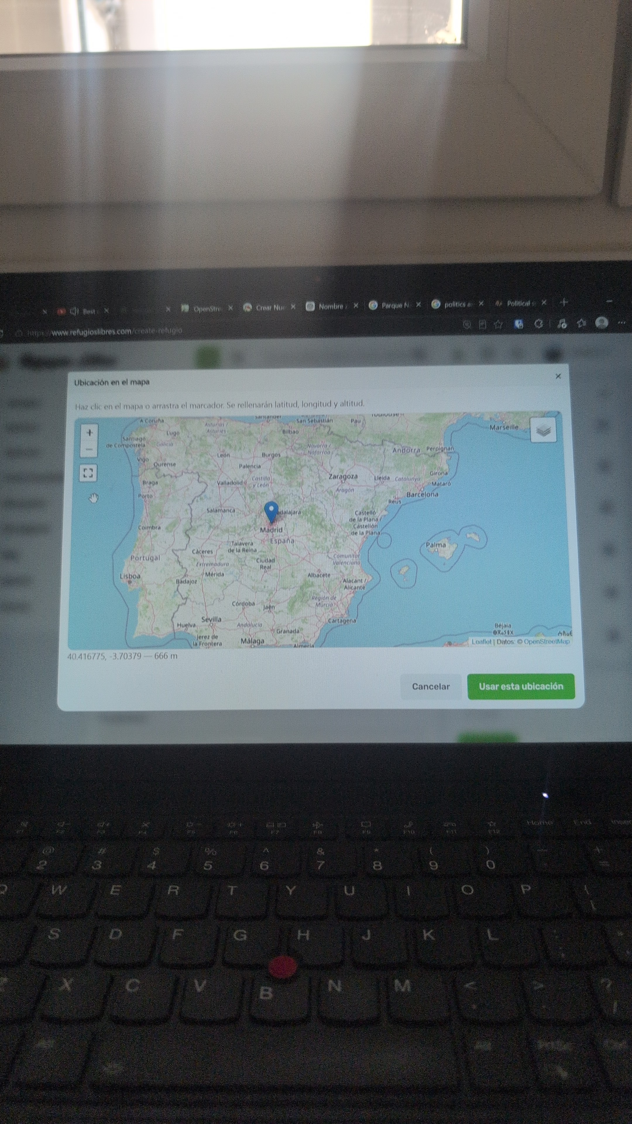
Task: Open the browser extensions puzzle icon
Action: point(539,324)
